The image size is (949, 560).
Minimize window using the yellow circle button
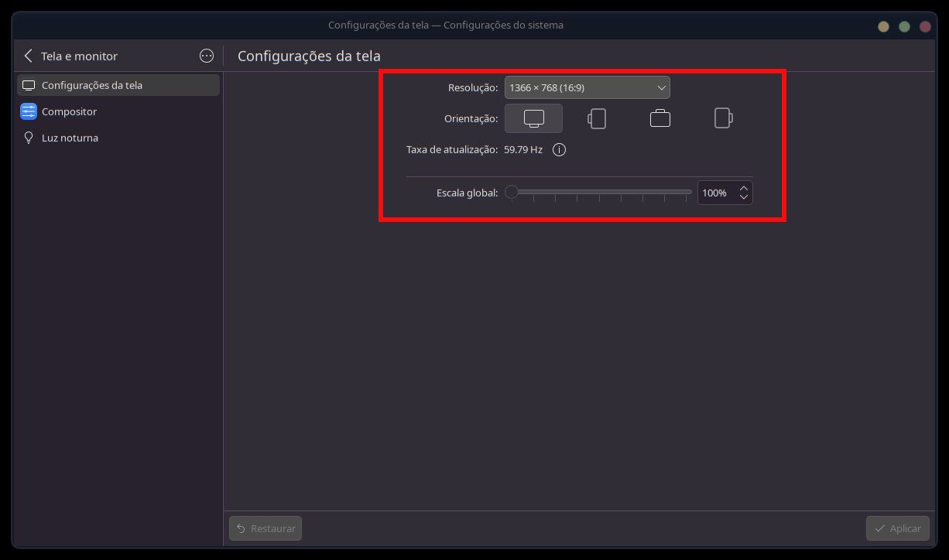coord(883,26)
